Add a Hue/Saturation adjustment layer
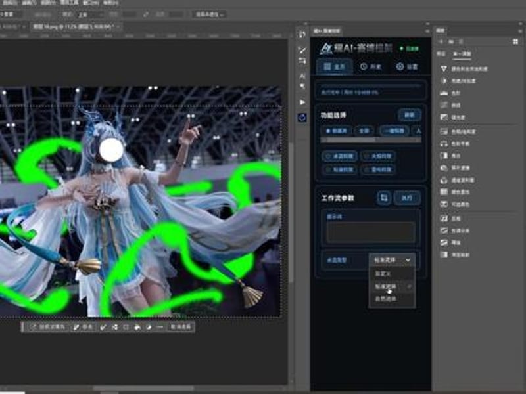Screen dimensions: 526x394 [x=458, y=132]
